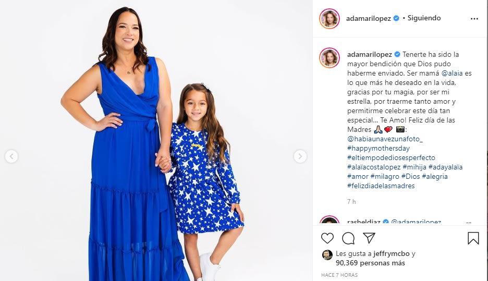
Task: Go to next photo with right arrow
Action: (x=300, y=156)
